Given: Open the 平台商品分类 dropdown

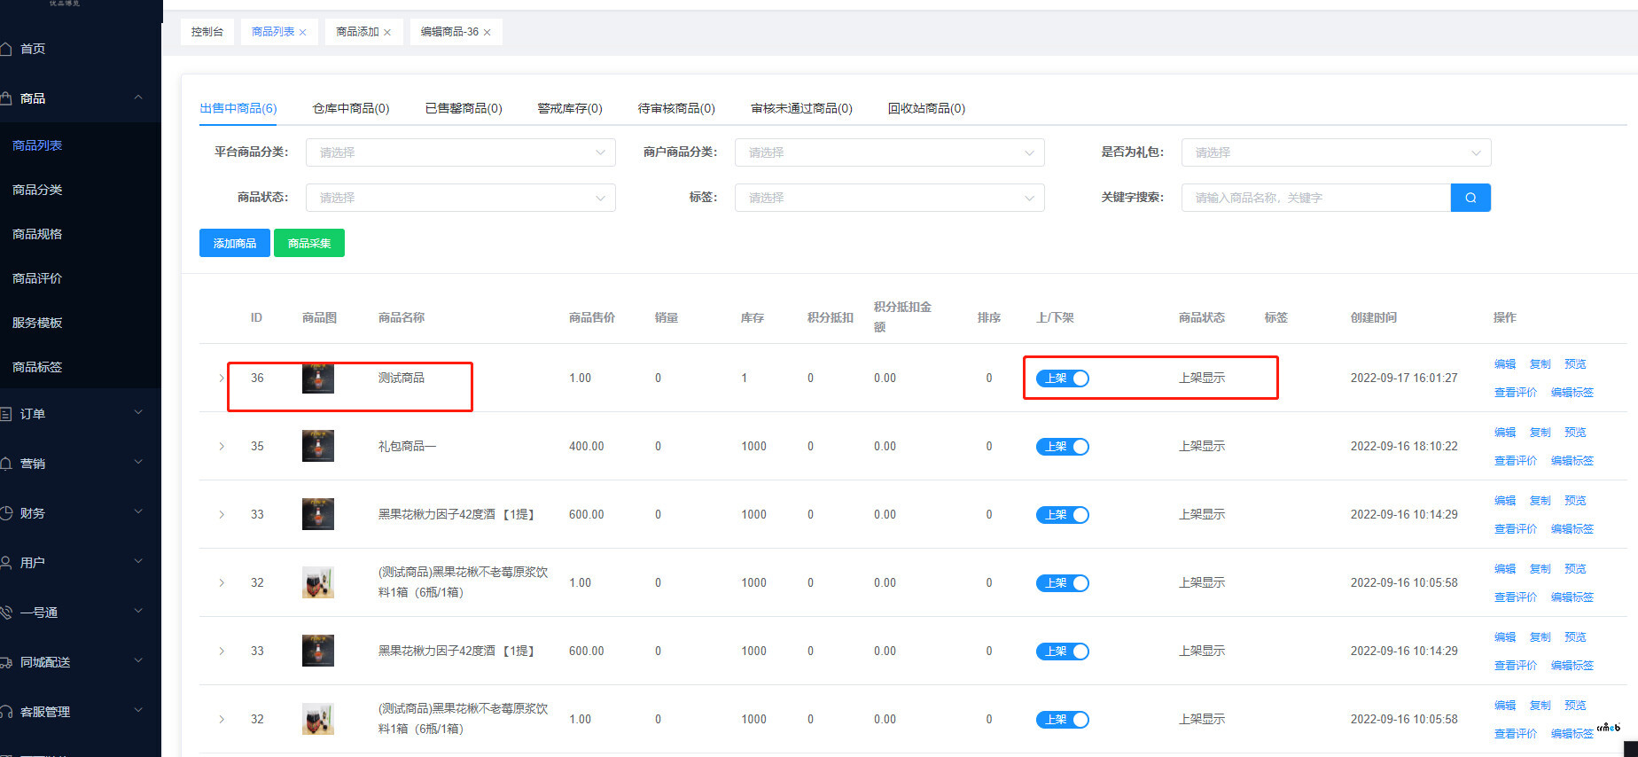Looking at the screenshot, I should coord(460,152).
